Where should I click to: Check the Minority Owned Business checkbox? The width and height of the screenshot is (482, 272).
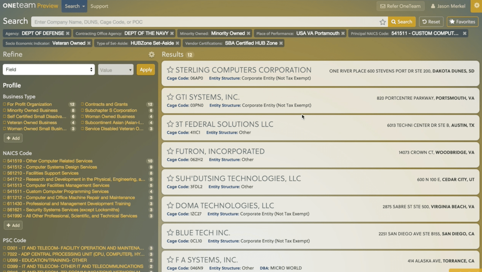4,110
